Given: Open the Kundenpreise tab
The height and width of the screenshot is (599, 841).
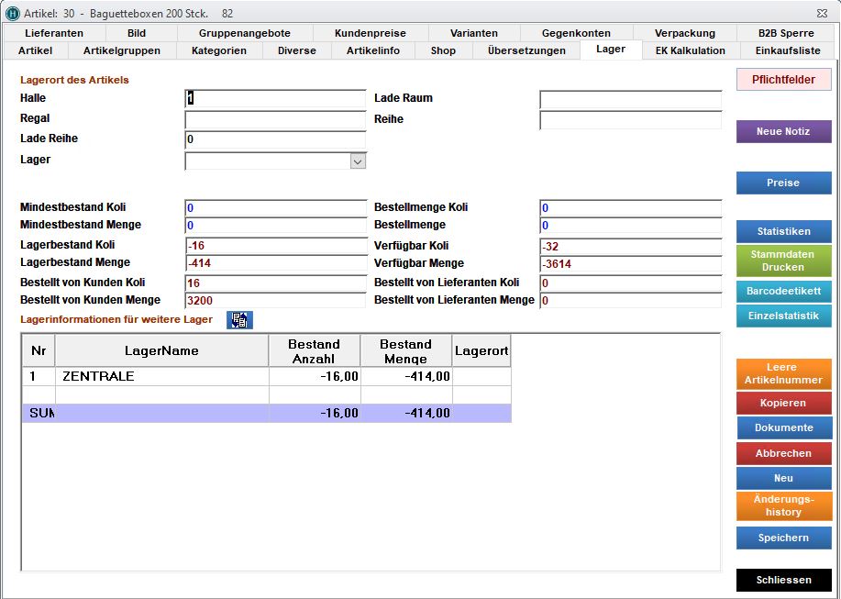Looking at the screenshot, I should [370, 33].
